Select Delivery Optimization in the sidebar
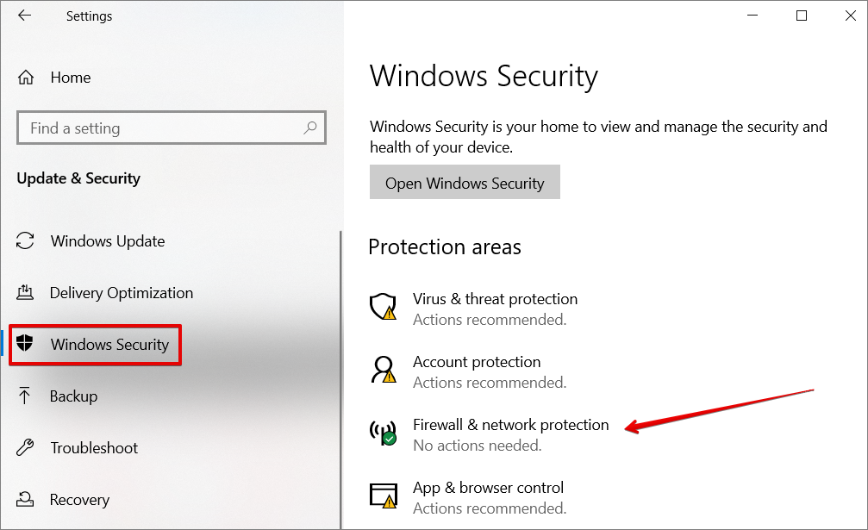The width and height of the screenshot is (868, 530). [122, 293]
